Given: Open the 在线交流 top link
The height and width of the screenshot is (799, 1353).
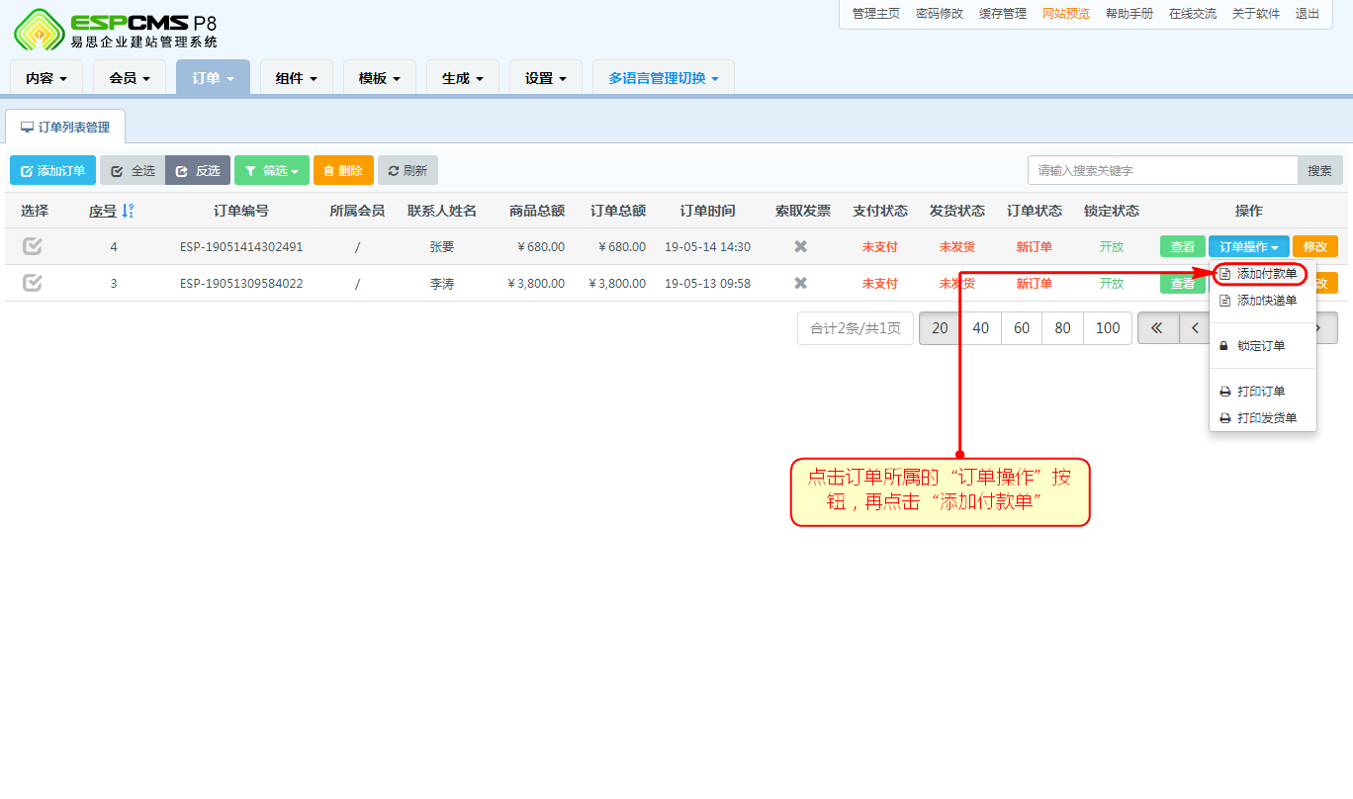Looking at the screenshot, I should pyautogui.click(x=1193, y=14).
